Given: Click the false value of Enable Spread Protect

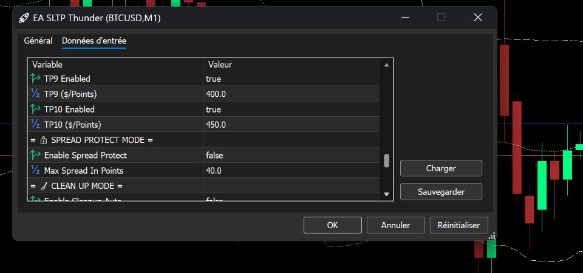Looking at the screenshot, I should tap(214, 156).
